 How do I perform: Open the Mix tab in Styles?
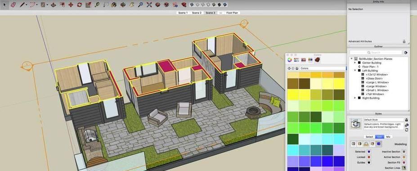click(x=388, y=137)
